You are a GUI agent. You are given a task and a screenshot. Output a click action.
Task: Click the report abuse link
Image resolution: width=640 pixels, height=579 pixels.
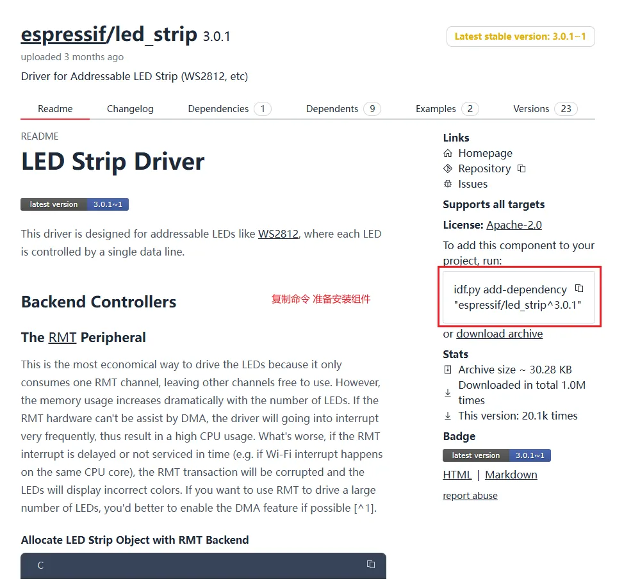tap(470, 496)
